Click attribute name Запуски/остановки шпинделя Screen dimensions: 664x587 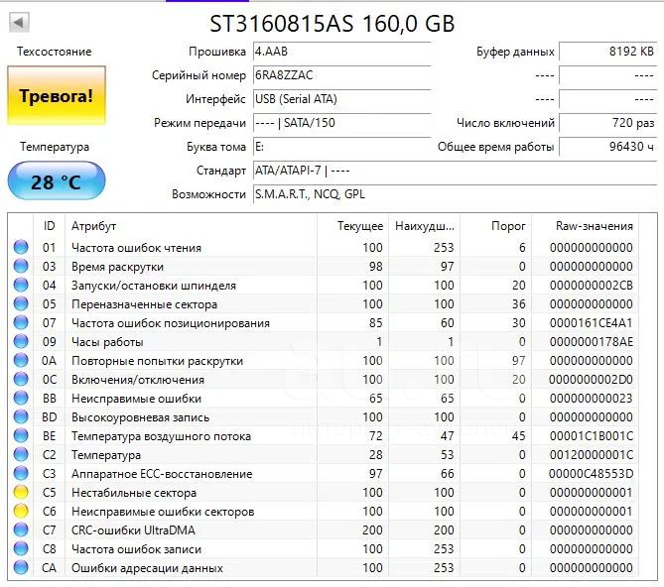(x=154, y=286)
